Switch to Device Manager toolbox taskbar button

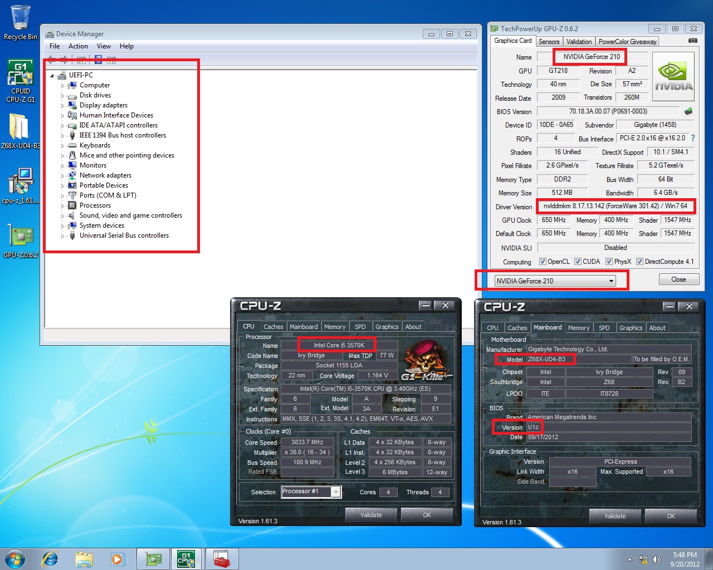click(x=222, y=559)
